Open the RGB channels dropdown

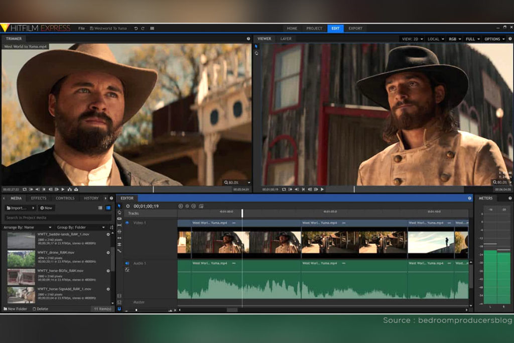coord(455,39)
